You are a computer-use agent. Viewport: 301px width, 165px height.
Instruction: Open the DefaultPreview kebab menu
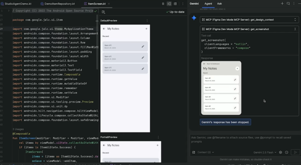coord(147,20)
